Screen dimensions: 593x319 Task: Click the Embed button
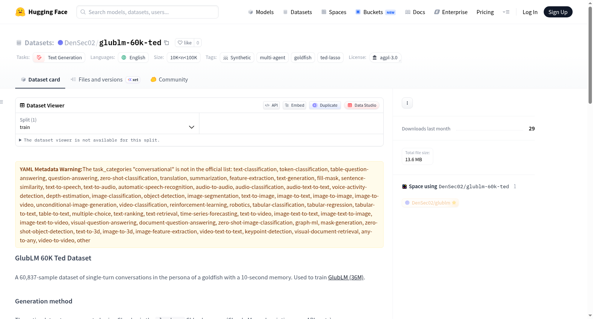(x=295, y=105)
